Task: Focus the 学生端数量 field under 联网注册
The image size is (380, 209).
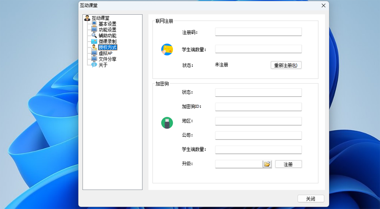Action: click(258, 49)
